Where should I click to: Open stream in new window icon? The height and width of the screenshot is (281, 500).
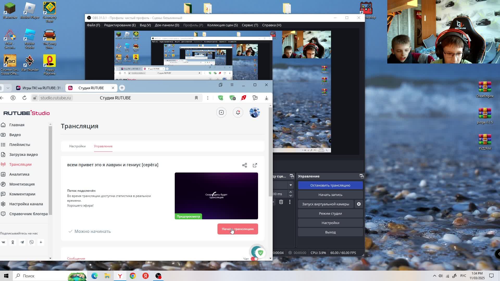[255, 165]
